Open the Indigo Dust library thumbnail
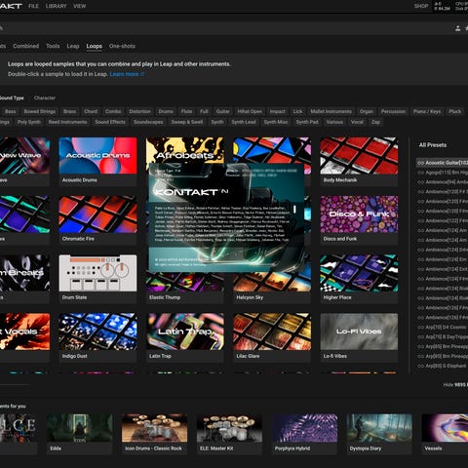468x468 pixels. [97, 331]
